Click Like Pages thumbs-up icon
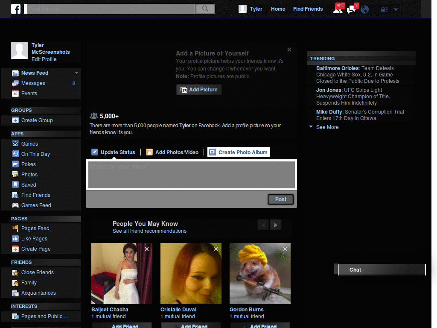This screenshot has height=328, width=437. 15,239
